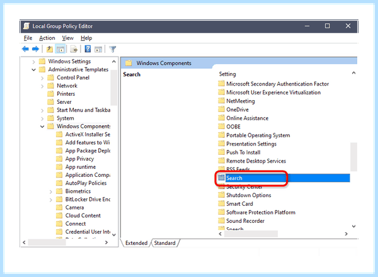The height and width of the screenshot is (277, 378).
Task: Expand System tree node
Action: [42, 118]
